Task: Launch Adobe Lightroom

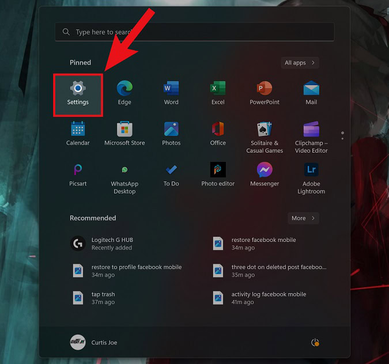Action: coord(311,179)
